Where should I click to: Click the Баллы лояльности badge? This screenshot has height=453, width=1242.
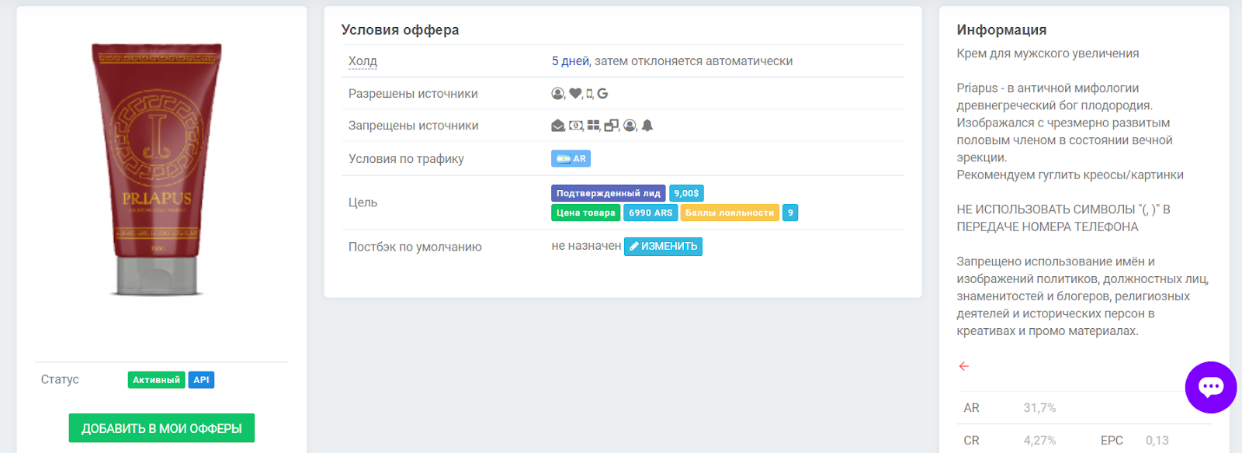(x=730, y=213)
